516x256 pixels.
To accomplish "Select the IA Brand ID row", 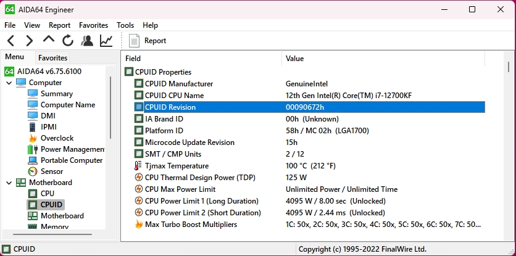I will [x=310, y=119].
